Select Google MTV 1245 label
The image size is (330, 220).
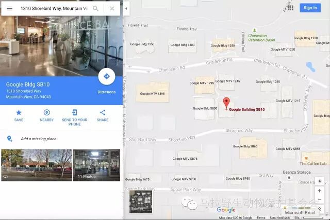pyautogui.click(x=228, y=81)
